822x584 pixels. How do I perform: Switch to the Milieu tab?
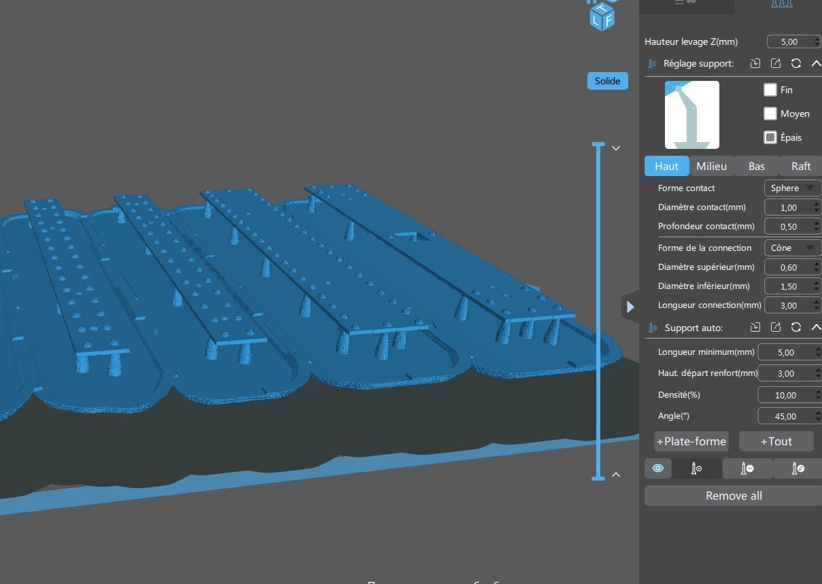tap(711, 166)
